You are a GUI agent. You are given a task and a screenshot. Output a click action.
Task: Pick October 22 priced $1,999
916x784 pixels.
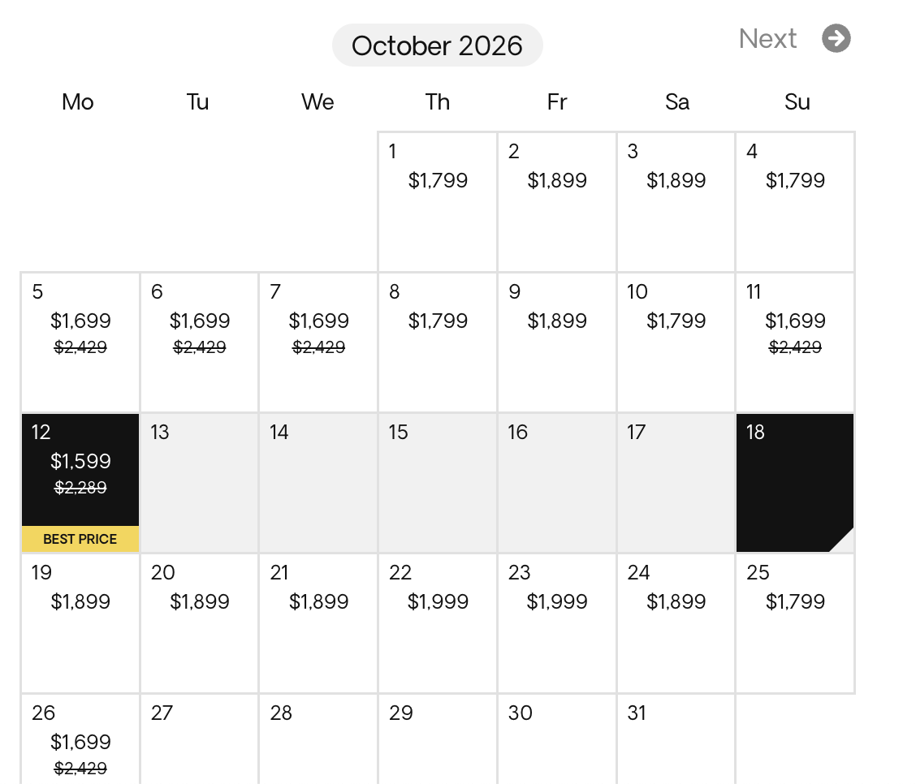pos(438,623)
